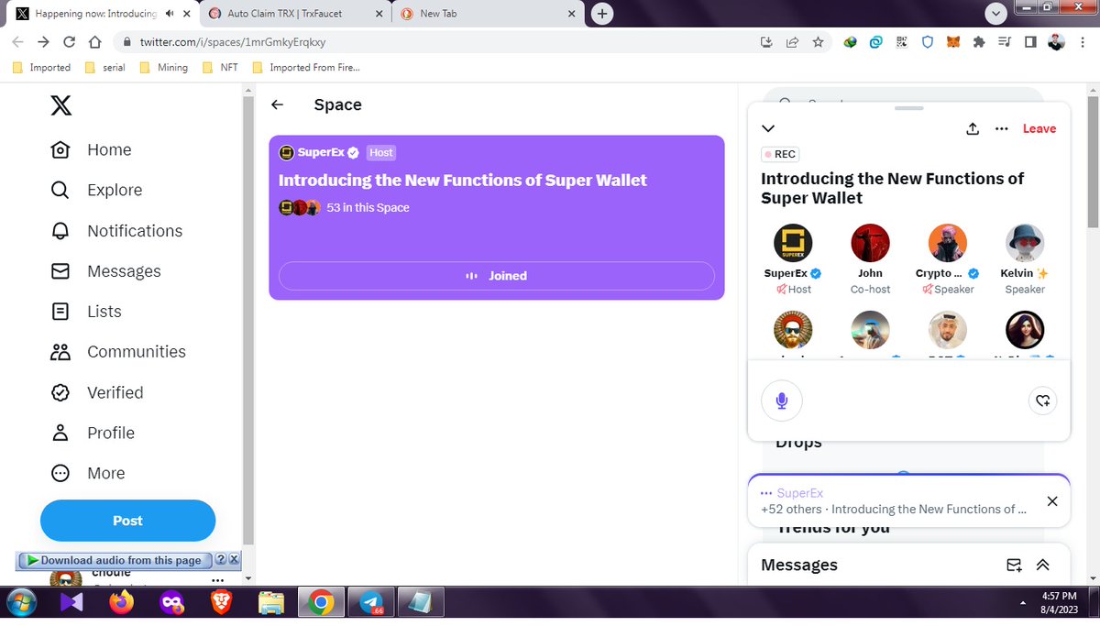Open the Crypto speaker avatar
Screen dimensions: 1100x626
click(947, 243)
